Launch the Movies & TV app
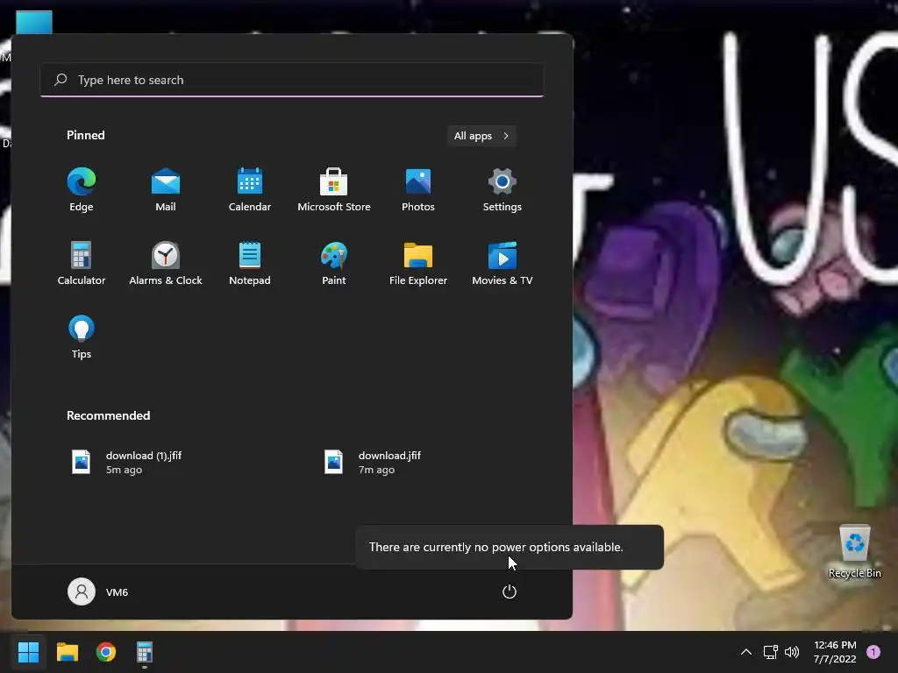Viewport: 898px width, 673px height. coord(502,263)
